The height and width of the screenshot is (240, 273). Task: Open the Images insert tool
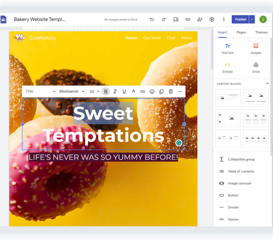pyautogui.click(x=256, y=49)
